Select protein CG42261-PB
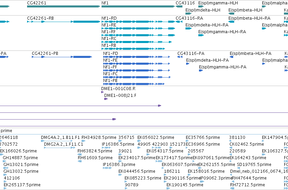This screenshot has width=288, height=190. [62, 57]
